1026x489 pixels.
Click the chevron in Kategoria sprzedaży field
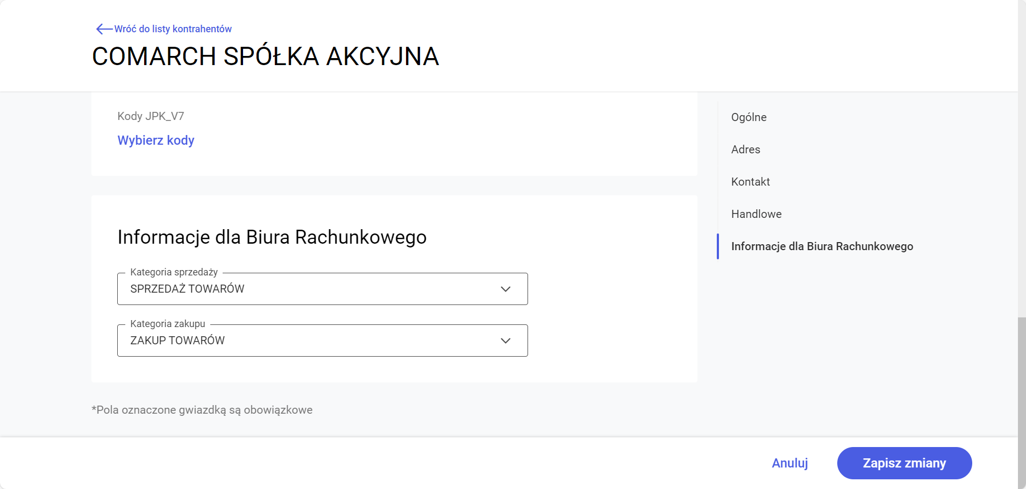tap(505, 289)
